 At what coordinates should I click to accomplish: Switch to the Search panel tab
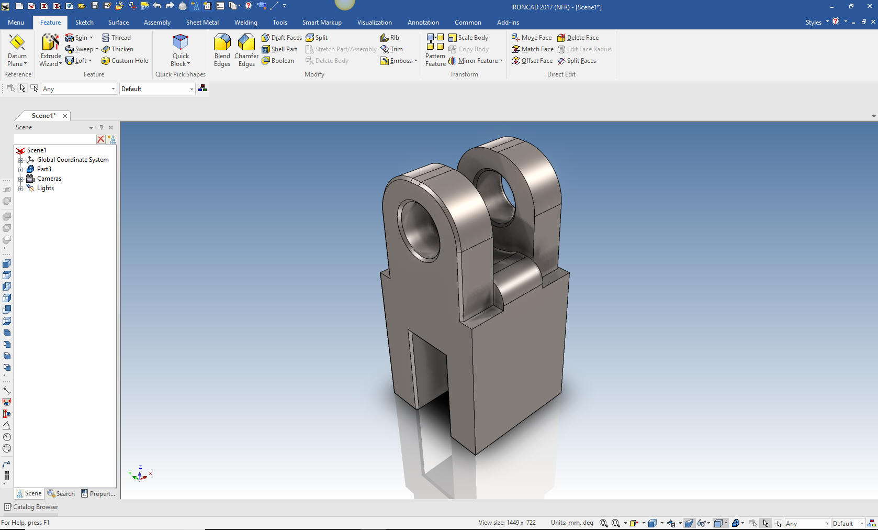(61, 493)
